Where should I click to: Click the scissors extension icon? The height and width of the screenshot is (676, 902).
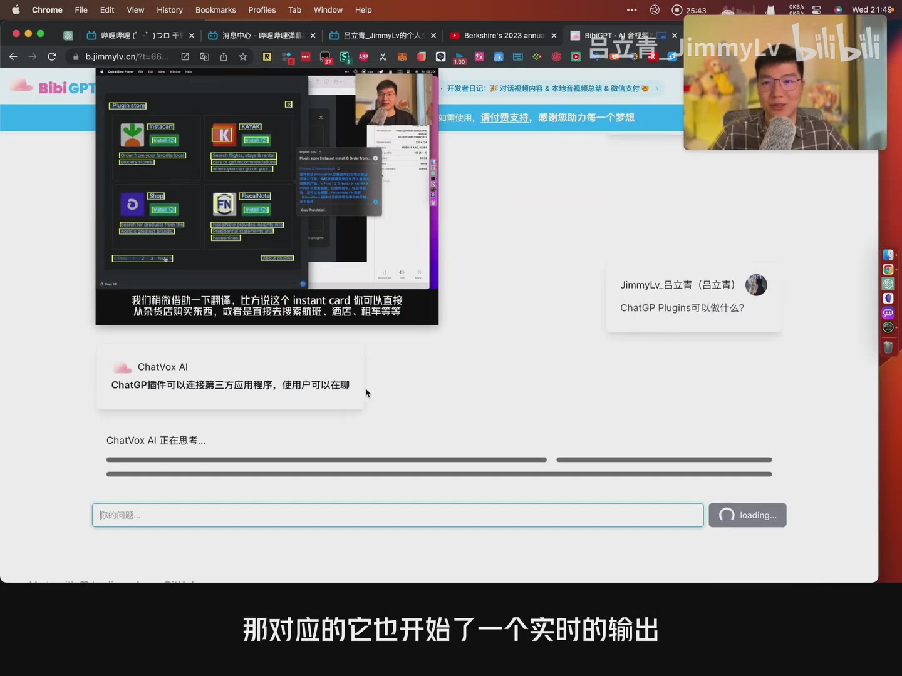383,57
